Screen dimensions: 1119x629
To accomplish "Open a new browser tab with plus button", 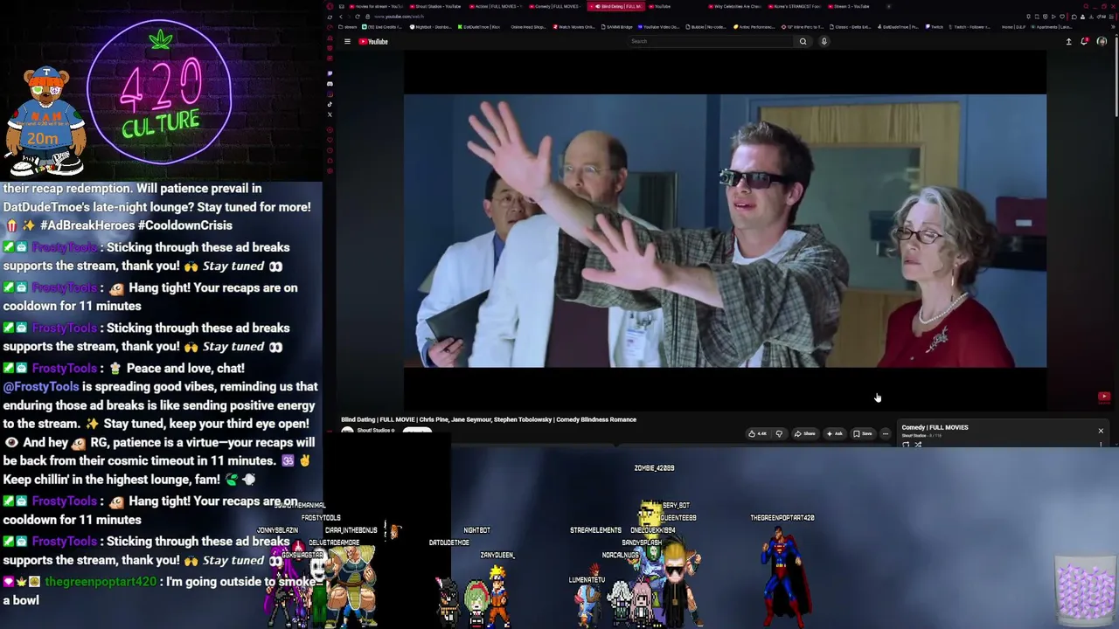I will click(x=889, y=6).
